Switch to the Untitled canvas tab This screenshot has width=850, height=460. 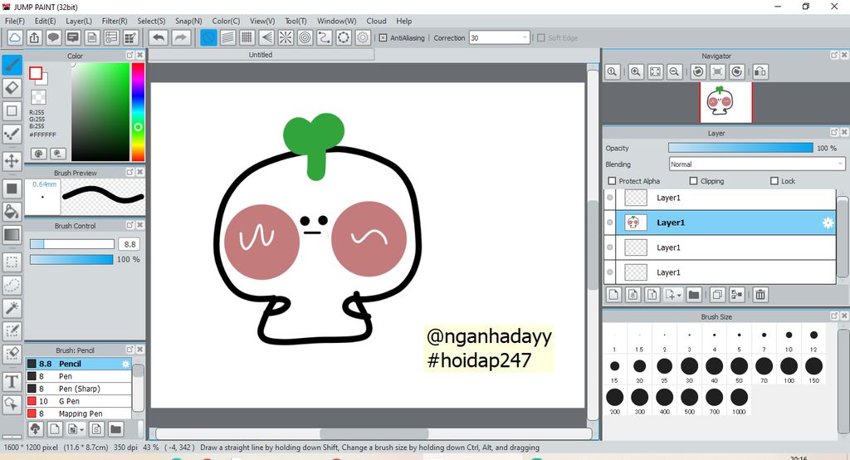tap(261, 55)
